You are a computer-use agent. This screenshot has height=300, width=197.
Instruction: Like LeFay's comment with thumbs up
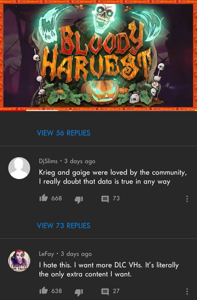point(43,290)
